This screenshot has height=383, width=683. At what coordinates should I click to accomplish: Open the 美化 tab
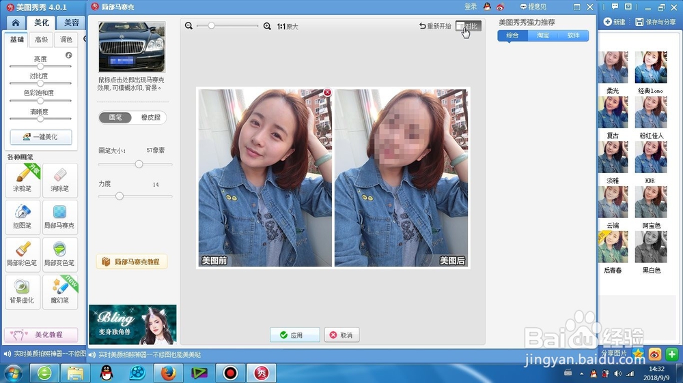click(42, 22)
